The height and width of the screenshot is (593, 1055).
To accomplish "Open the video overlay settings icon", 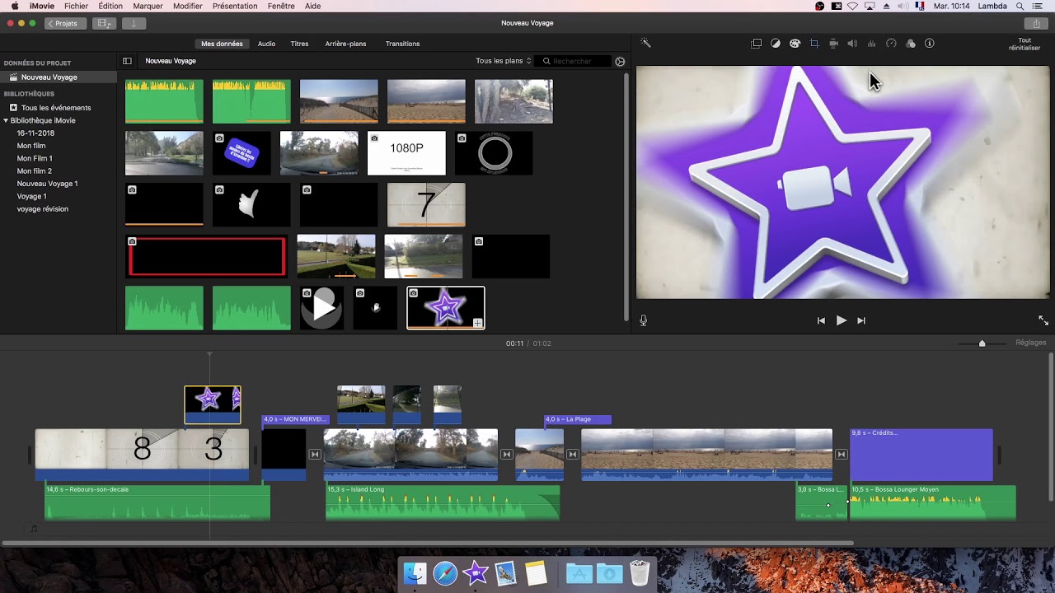I will click(x=757, y=44).
